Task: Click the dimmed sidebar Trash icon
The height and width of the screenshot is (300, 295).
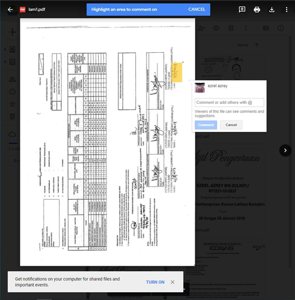Action: 13,116
